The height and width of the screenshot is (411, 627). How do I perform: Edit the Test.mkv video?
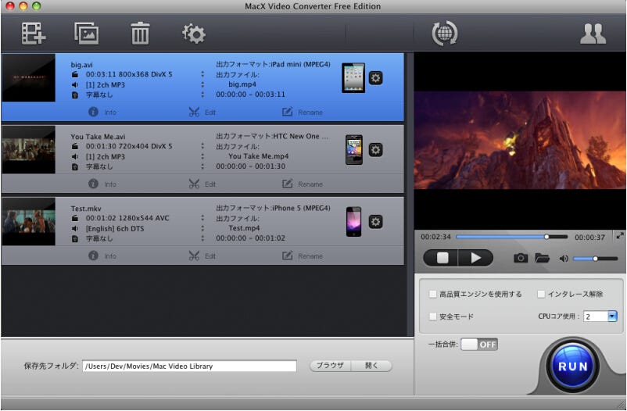tap(202, 256)
